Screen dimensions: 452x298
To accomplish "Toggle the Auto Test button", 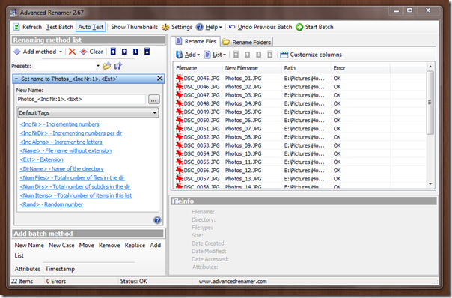I will coord(91,27).
